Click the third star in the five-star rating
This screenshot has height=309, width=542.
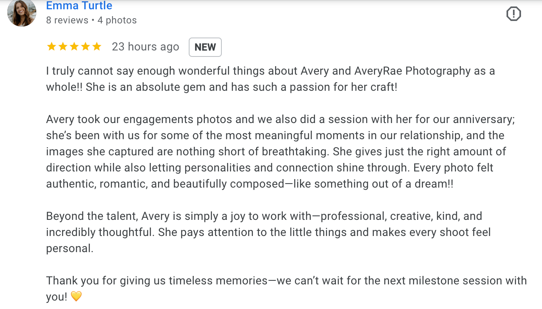(74, 46)
